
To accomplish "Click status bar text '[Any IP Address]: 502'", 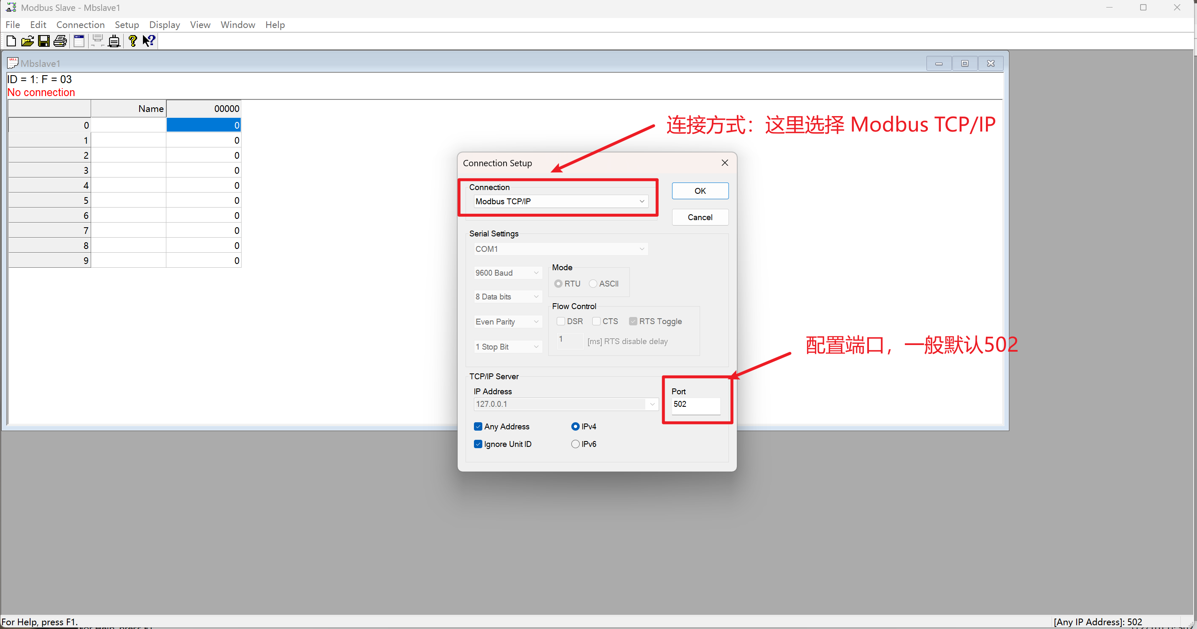I will click(1098, 621).
